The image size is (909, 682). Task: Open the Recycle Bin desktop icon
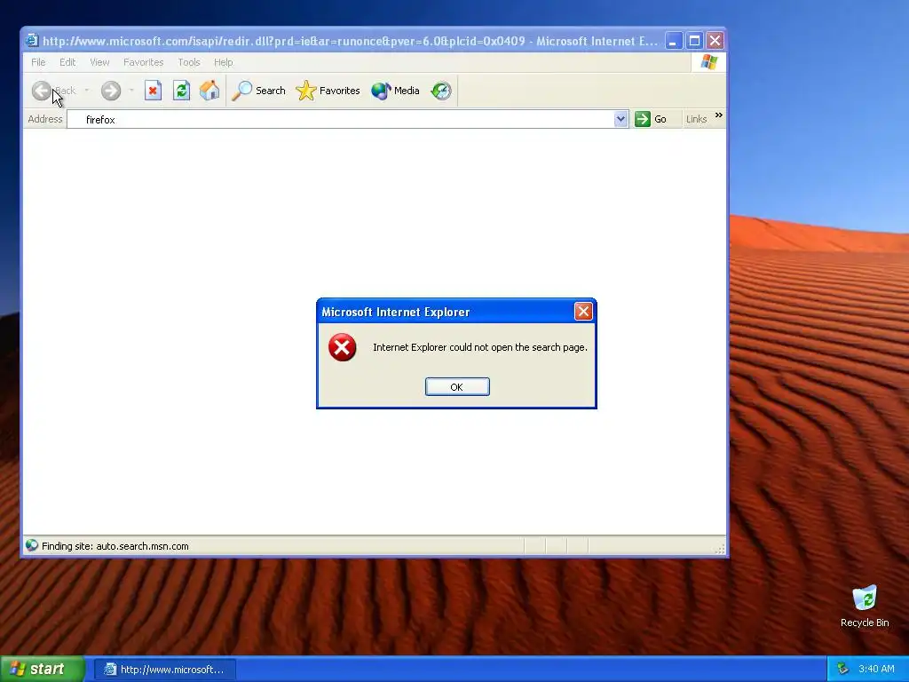pos(865,607)
